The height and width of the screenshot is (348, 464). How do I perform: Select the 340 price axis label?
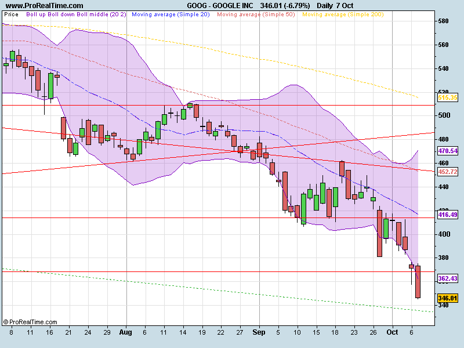tap(443, 305)
